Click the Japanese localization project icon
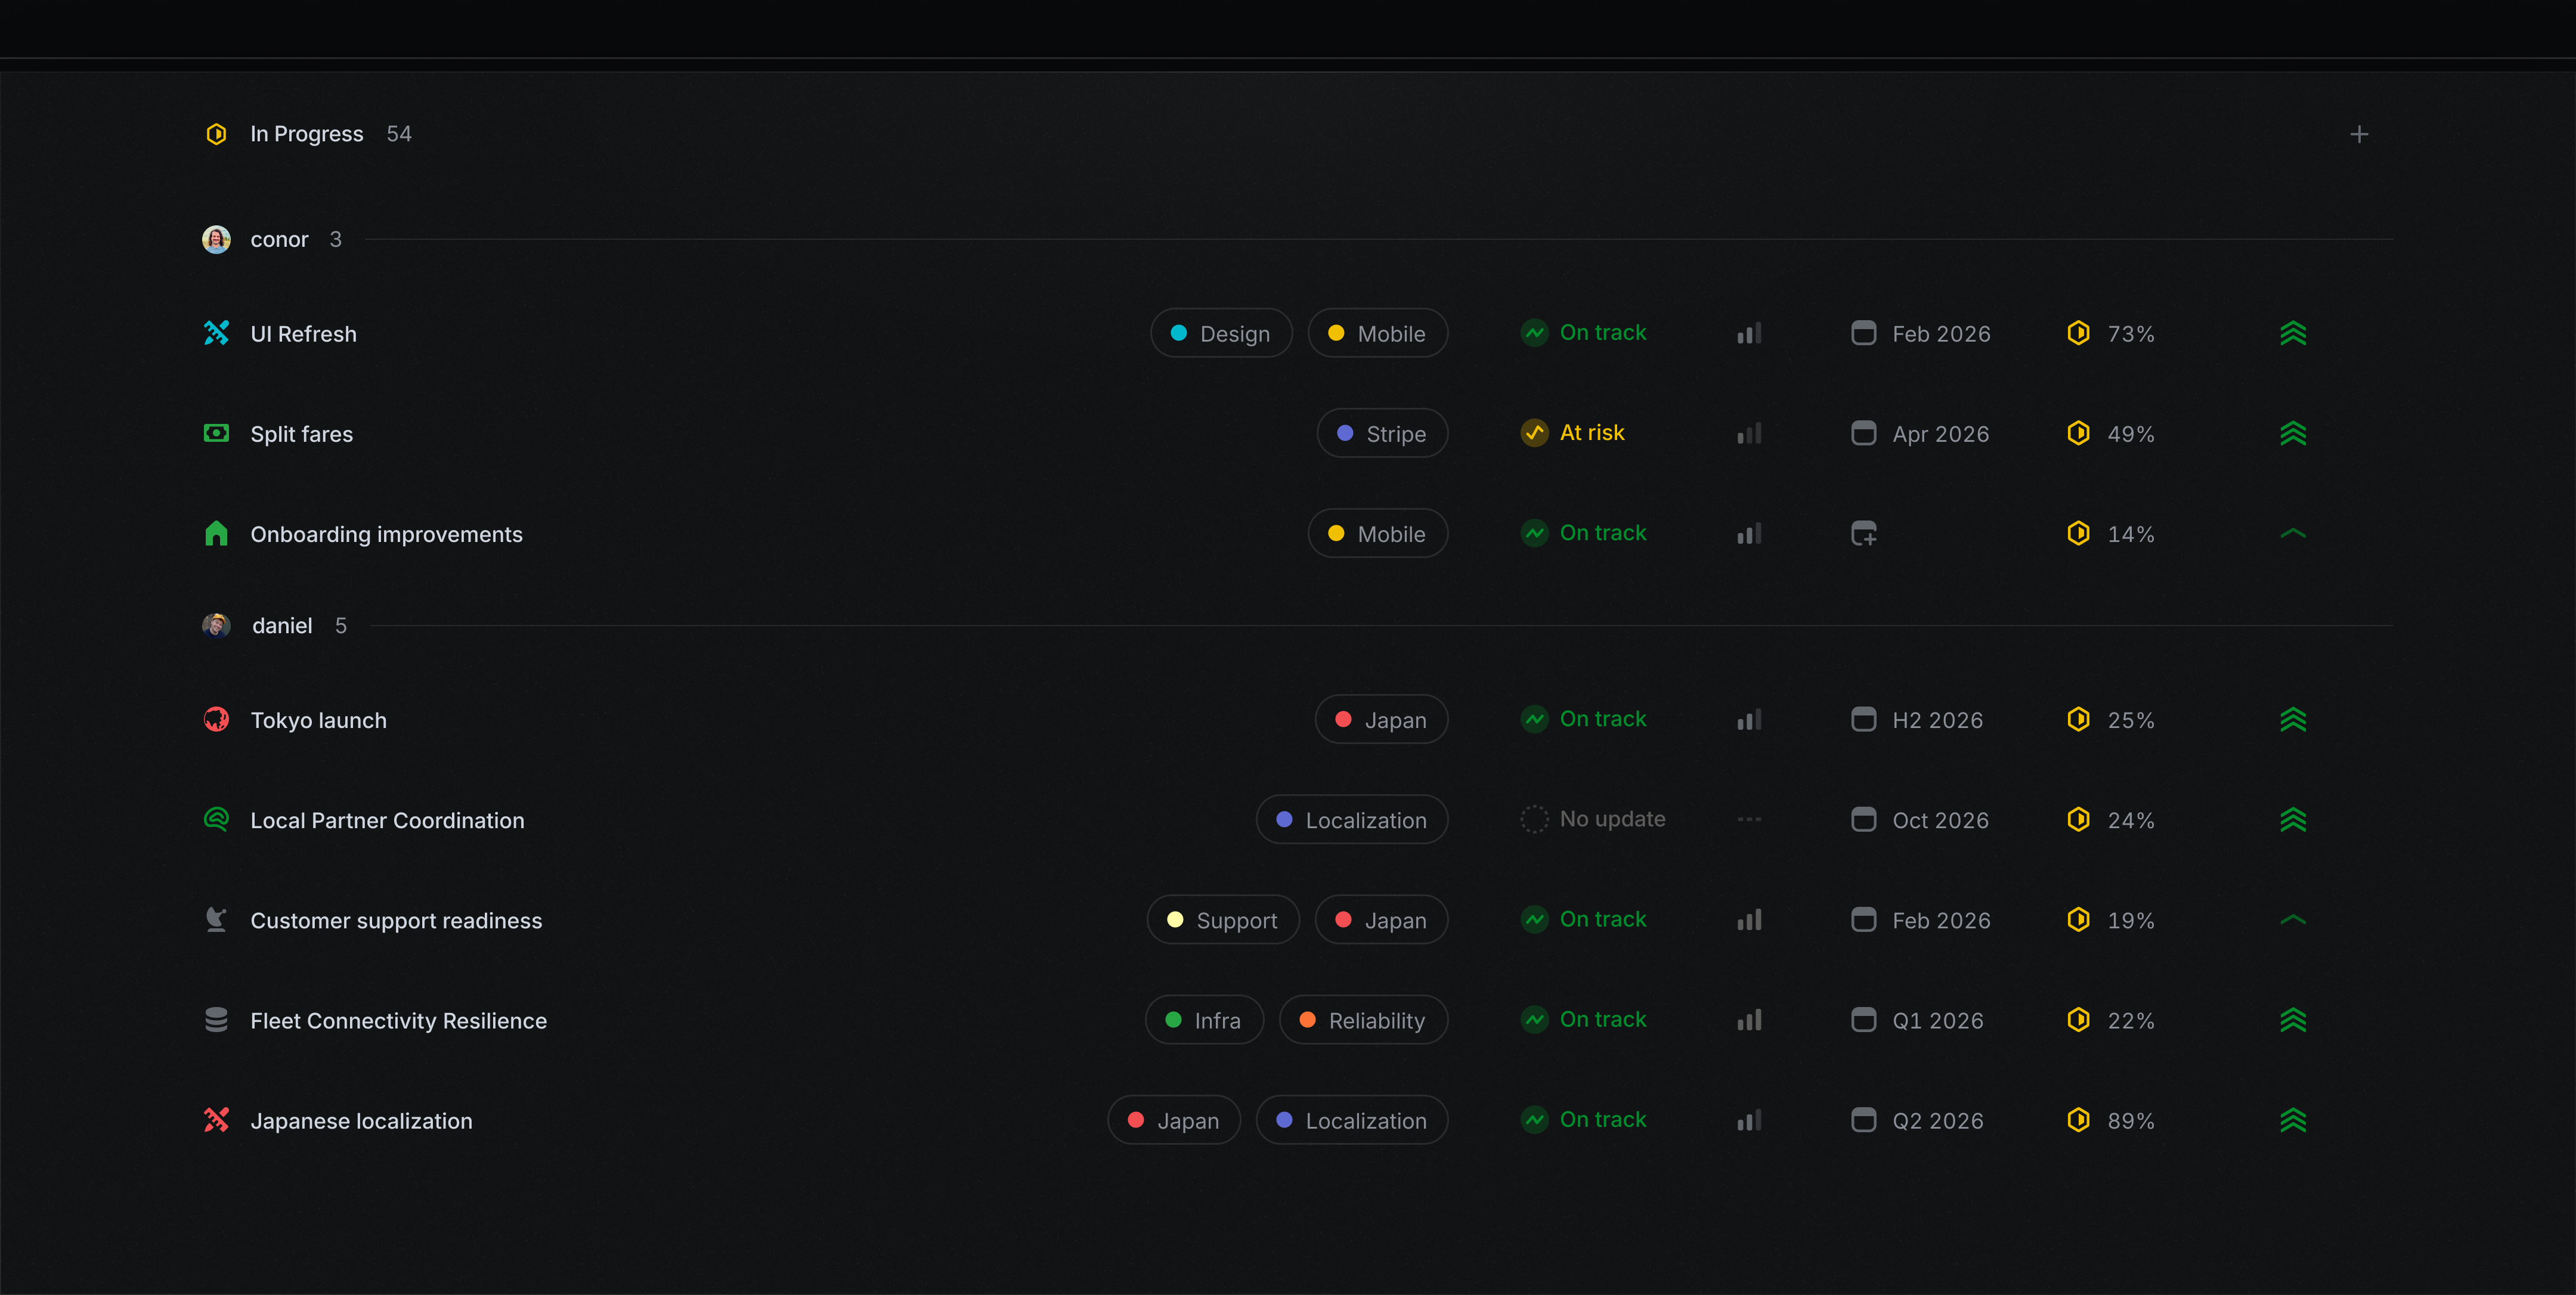The height and width of the screenshot is (1295, 2576). click(x=216, y=1120)
